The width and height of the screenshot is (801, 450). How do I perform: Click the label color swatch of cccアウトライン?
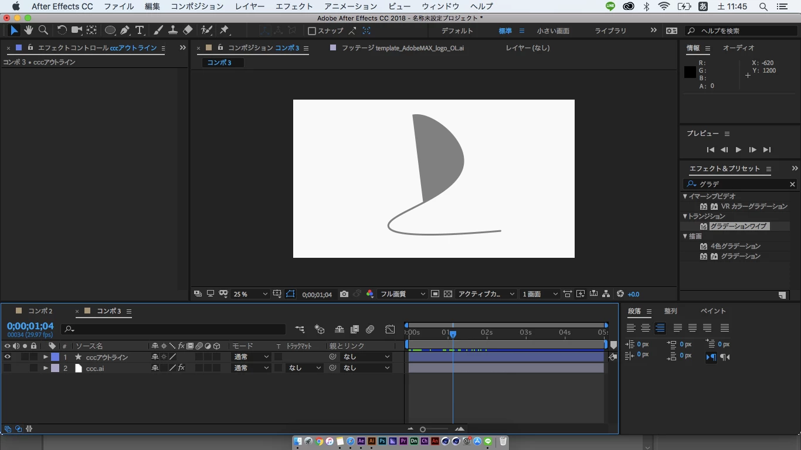pyautogui.click(x=55, y=357)
